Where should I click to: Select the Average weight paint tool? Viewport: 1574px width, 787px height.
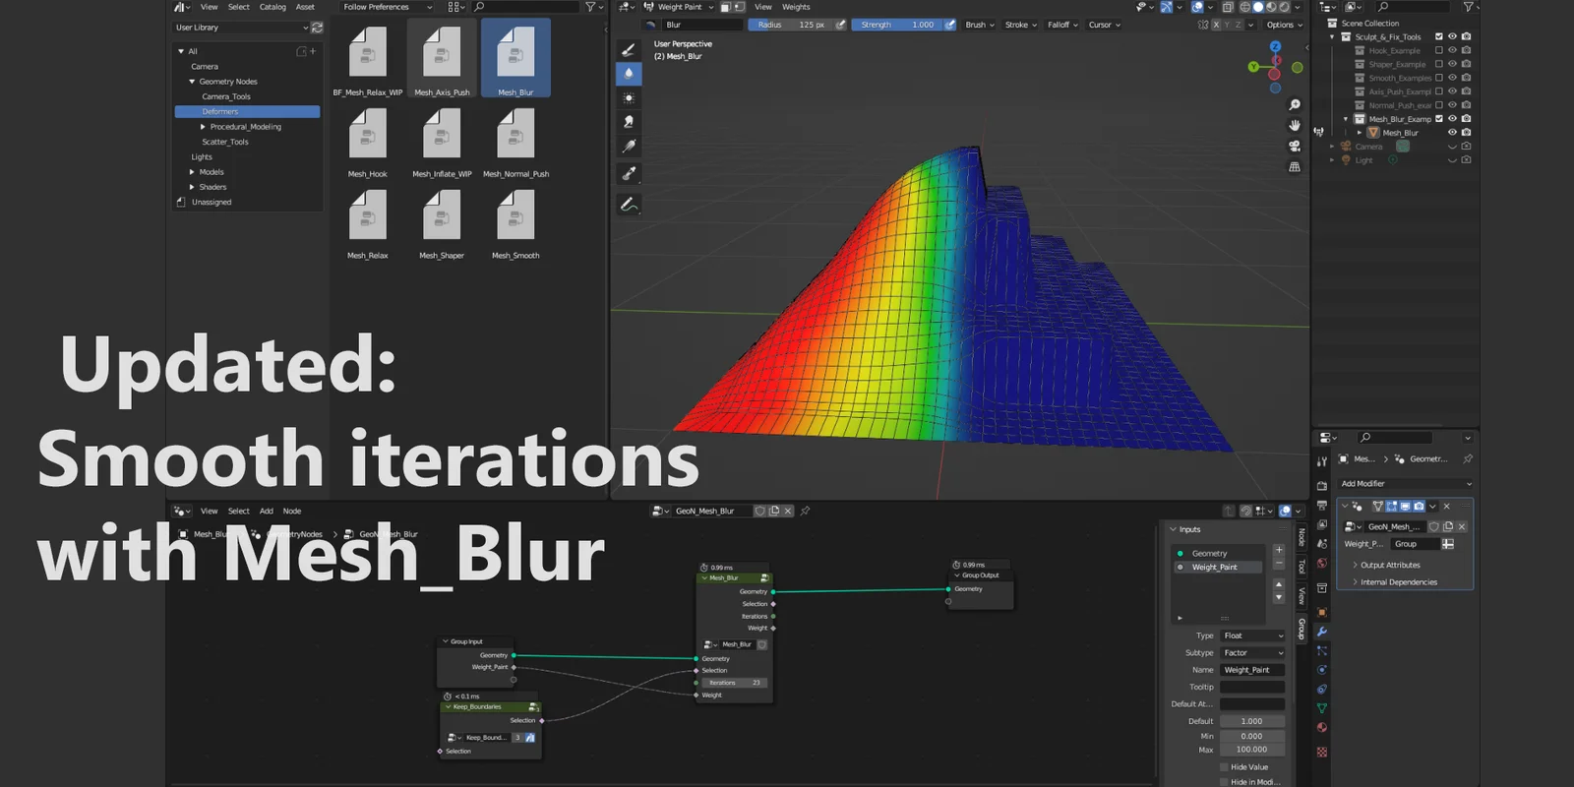[629, 97]
